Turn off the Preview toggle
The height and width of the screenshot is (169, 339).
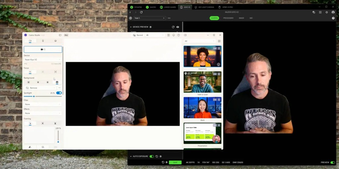click(332, 162)
